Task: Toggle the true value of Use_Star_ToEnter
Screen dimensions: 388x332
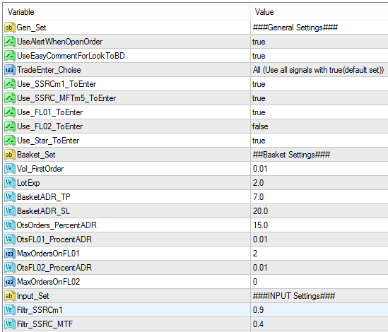Action: pos(259,141)
